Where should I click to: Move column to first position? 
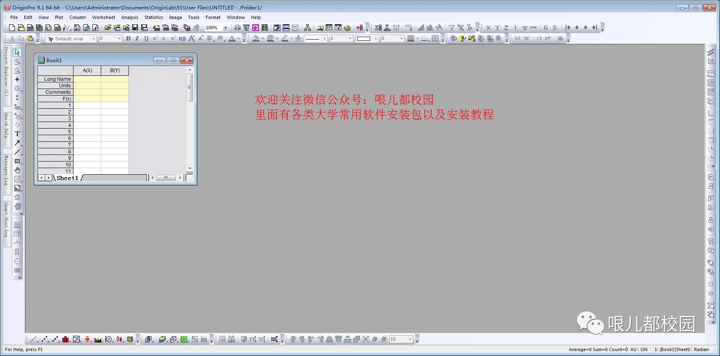(x=568, y=28)
